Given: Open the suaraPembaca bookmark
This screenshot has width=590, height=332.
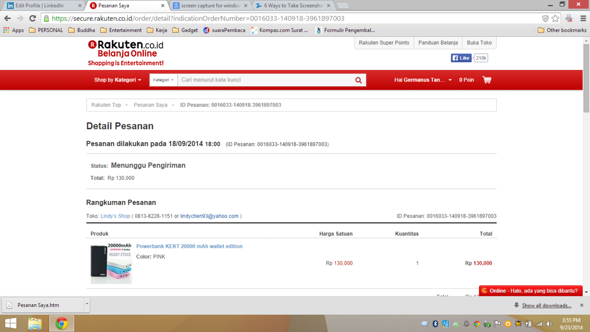Looking at the screenshot, I should click(x=224, y=30).
